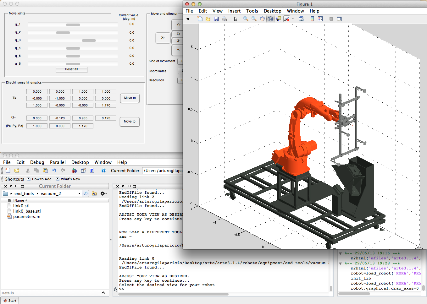Open the Figure 1 Insert menu
The image size is (427, 304).
(x=234, y=11)
